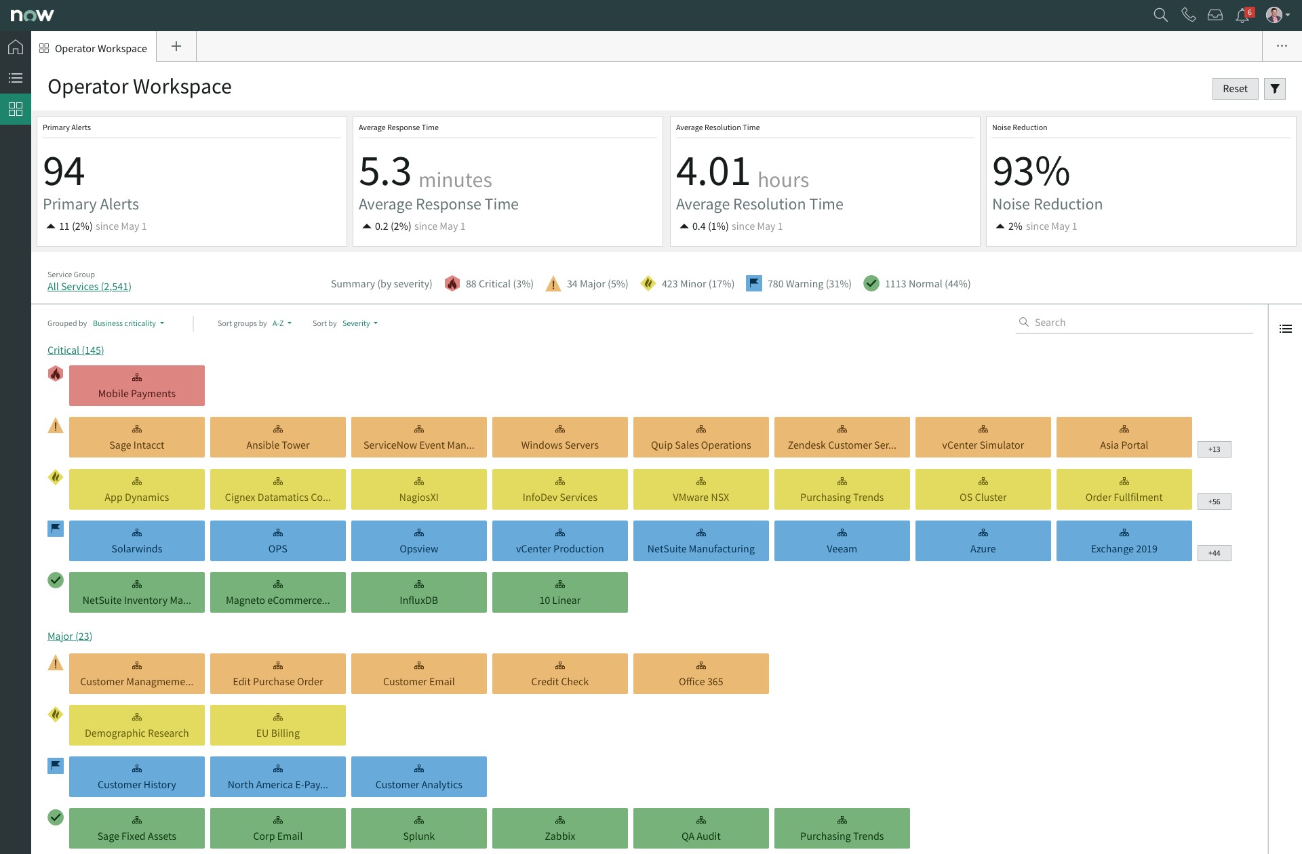Open the Credit Check tile

pos(560,674)
